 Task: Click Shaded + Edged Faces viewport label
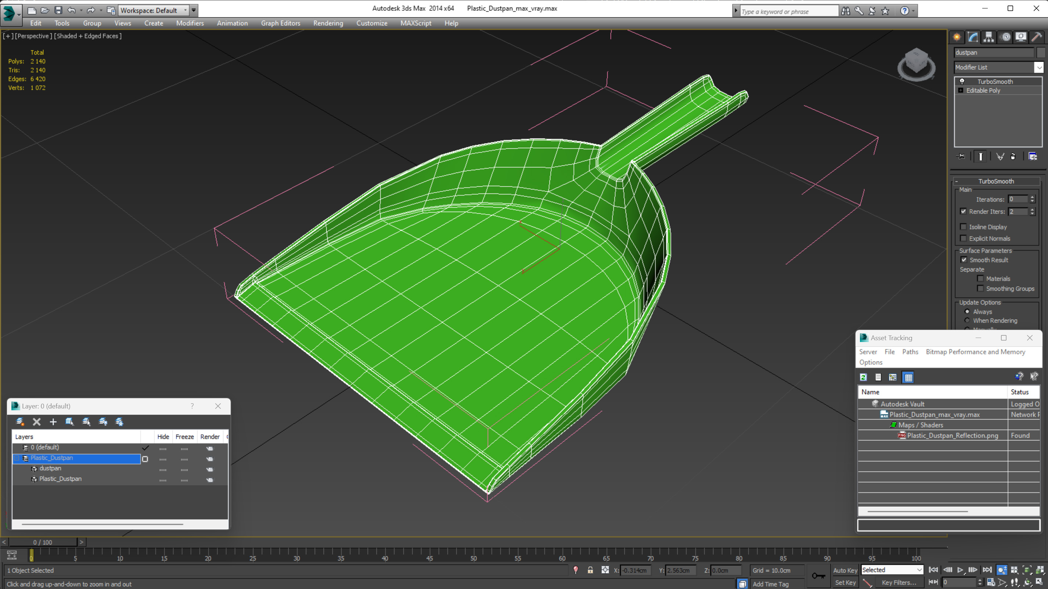[x=88, y=36]
